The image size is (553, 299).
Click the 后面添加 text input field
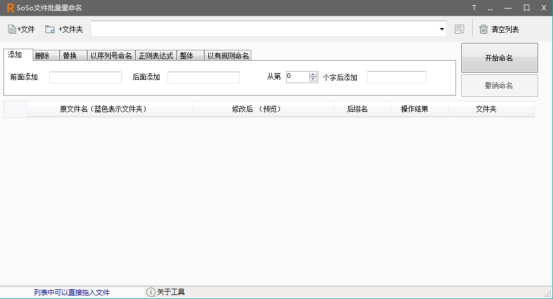click(x=203, y=77)
